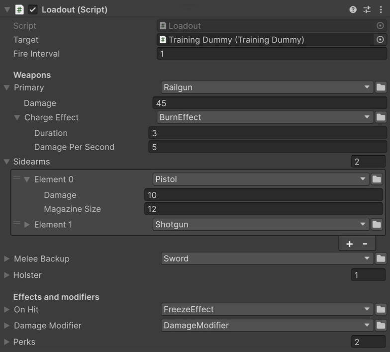Open the Shotgun type dropdown
Image resolution: width=390 pixels, height=352 pixels.
point(261,225)
